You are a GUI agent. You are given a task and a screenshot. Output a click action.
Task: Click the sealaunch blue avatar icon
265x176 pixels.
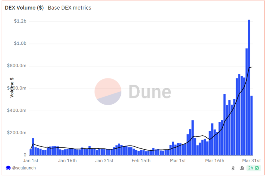click(8, 168)
